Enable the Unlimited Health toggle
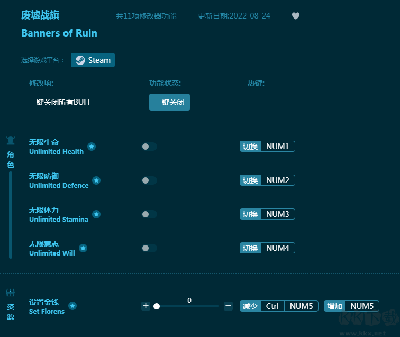This screenshot has height=337, width=400. click(x=149, y=147)
